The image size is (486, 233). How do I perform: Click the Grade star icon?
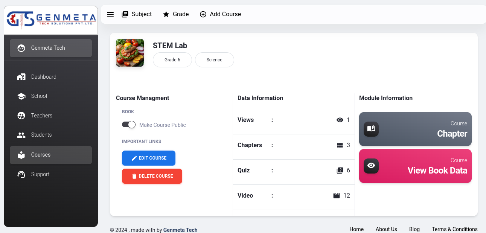click(166, 14)
